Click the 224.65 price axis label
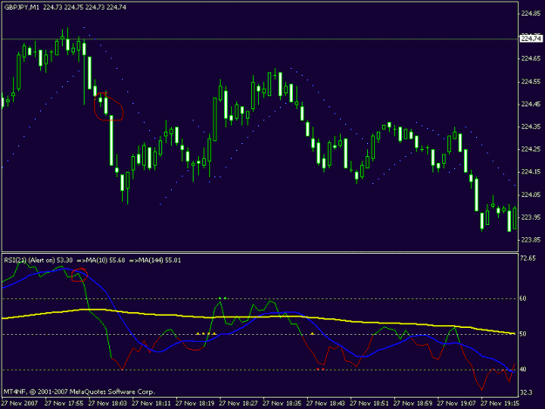This screenshot has height=409, width=545. (x=531, y=58)
